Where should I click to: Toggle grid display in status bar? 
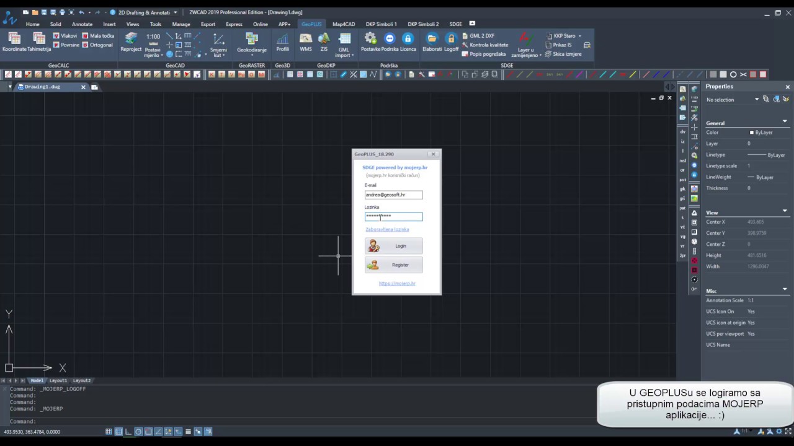point(118,431)
